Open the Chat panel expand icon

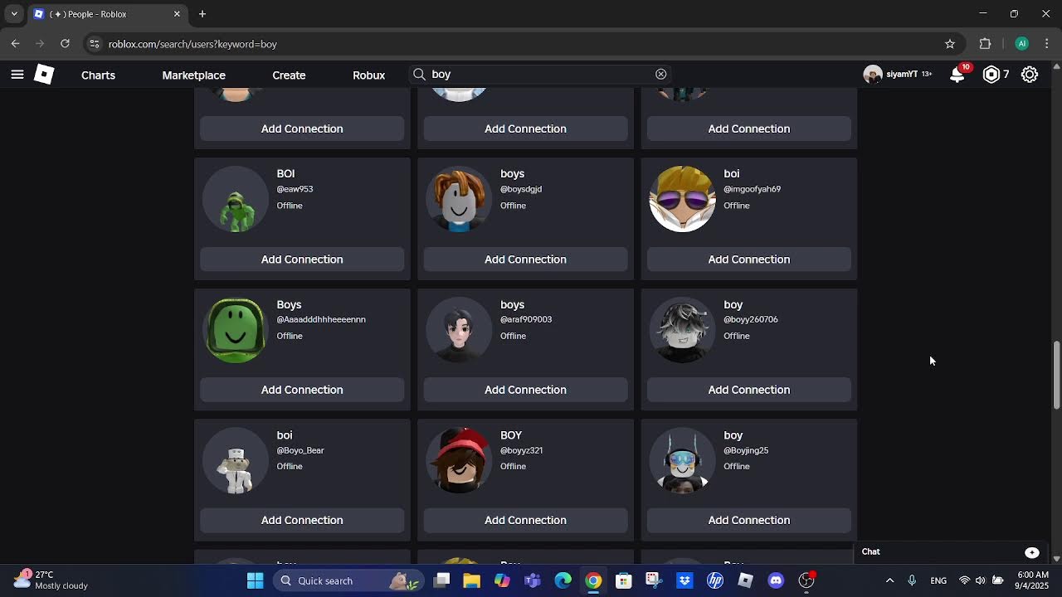tap(1032, 552)
